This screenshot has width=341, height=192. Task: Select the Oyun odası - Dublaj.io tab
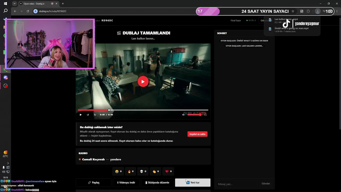[x=38, y=4]
